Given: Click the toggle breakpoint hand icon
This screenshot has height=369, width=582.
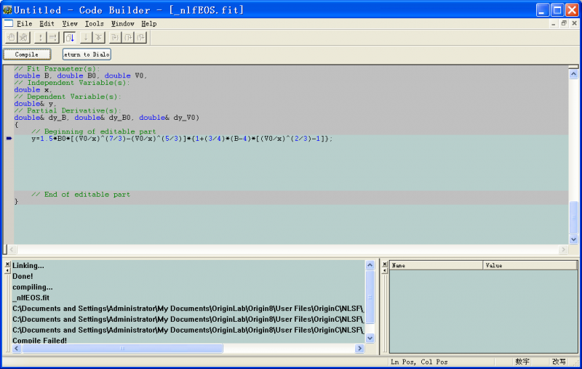Looking at the screenshot, I should point(9,38).
